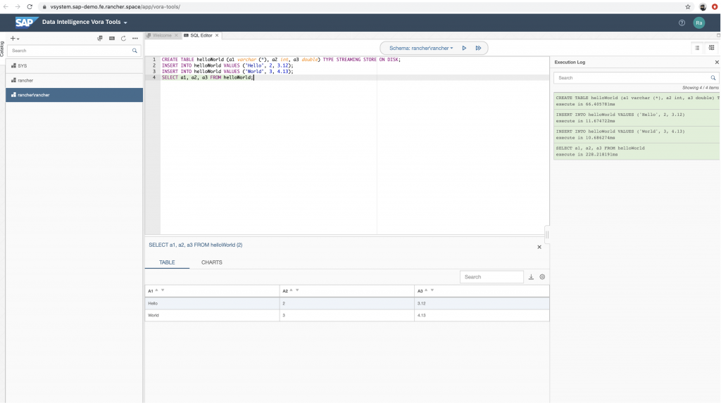Click the Execution Log search field
This screenshot has width=721, height=403.
tap(632, 78)
